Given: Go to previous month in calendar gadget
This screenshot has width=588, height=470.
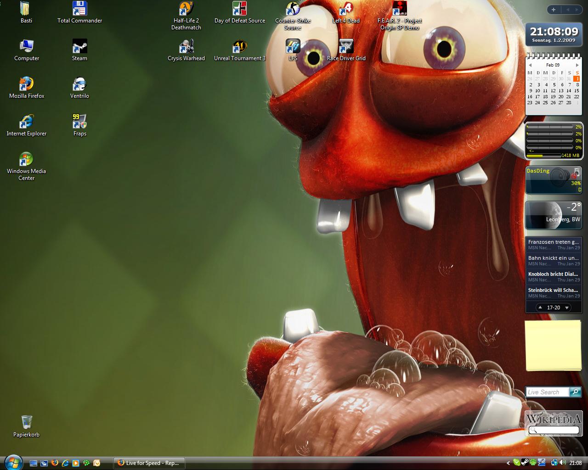Looking at the screenshot, I should point(530,65).
